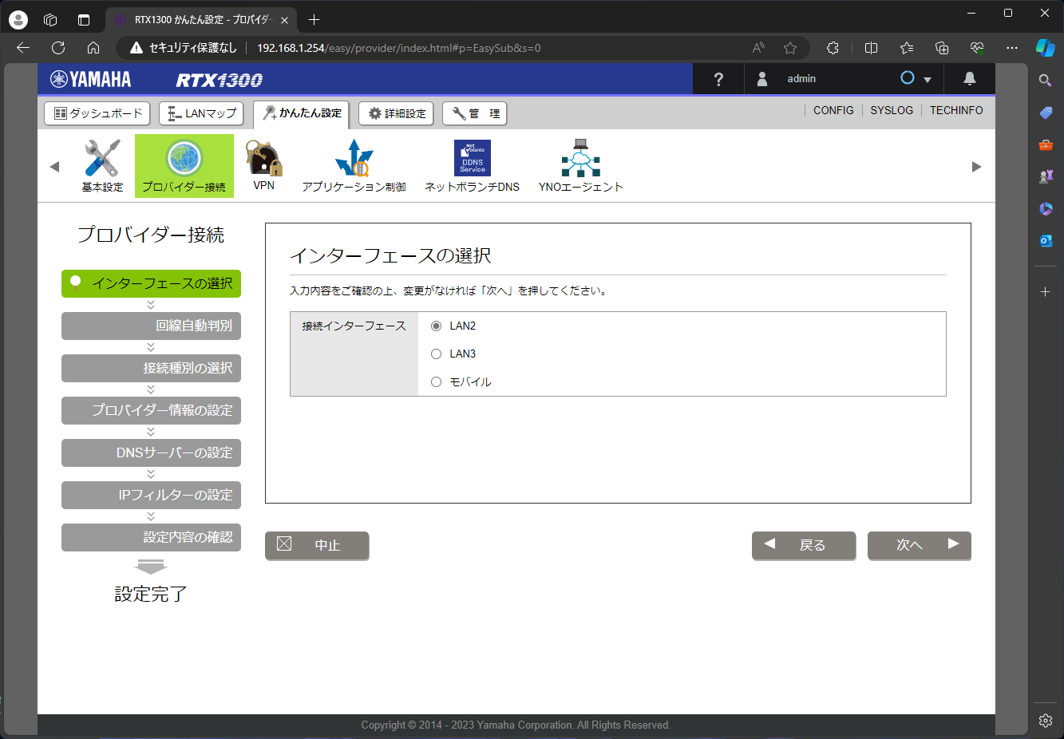Click the セキュリティ保護なし warning
1064x739 pixels.
[x=184, y=48]
